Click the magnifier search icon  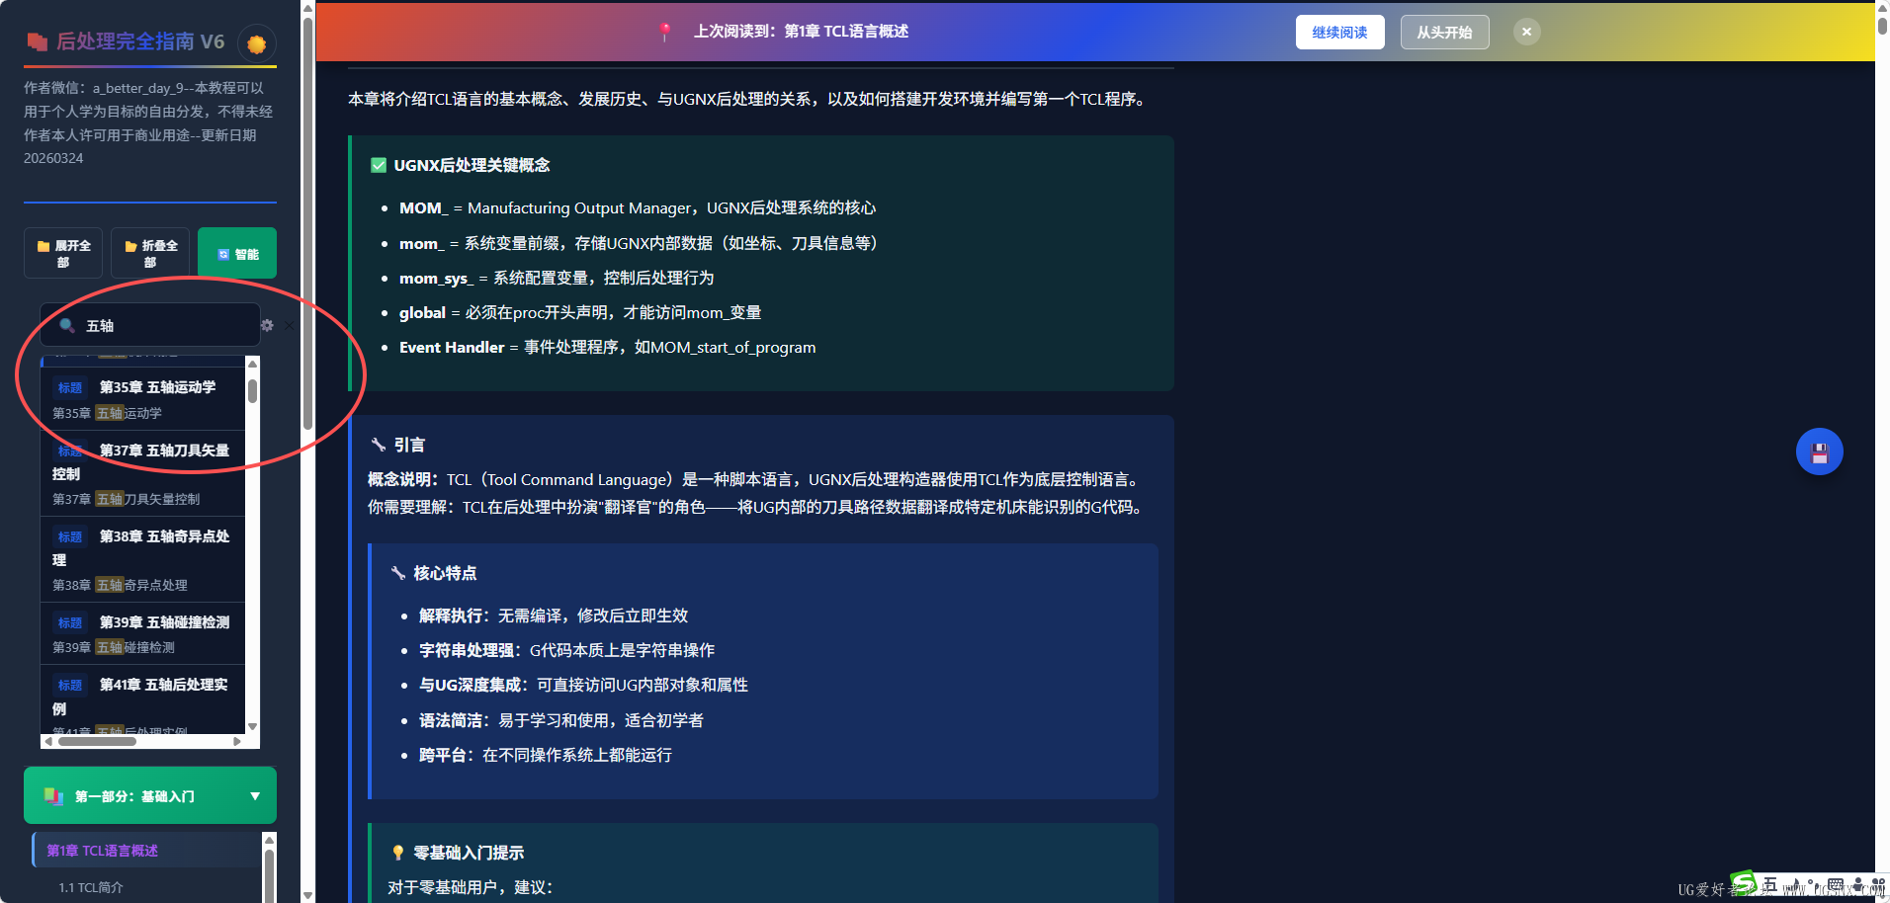pos(67,325)
